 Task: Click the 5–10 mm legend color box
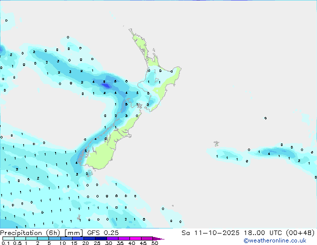(x=54, y=238)
